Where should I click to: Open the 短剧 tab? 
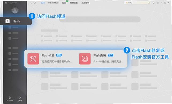64,3
